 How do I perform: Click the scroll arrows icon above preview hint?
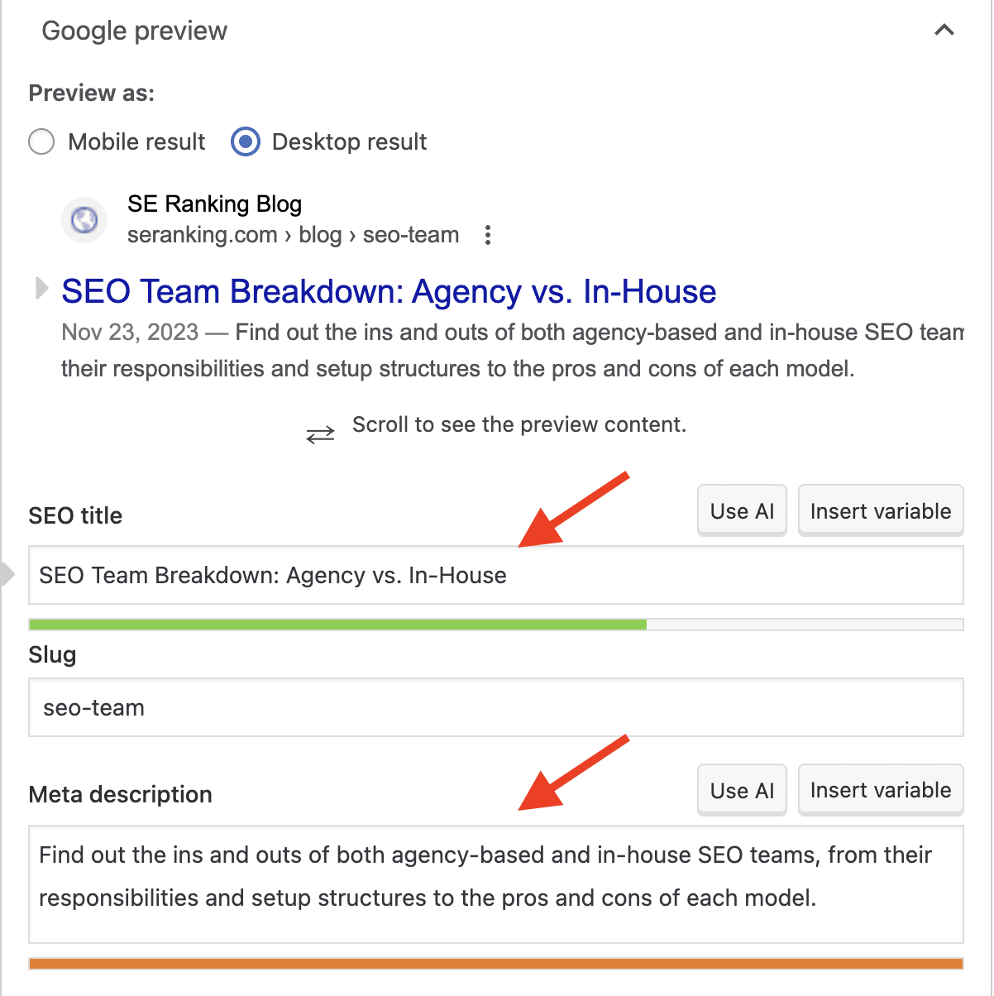tap(321, 431)
